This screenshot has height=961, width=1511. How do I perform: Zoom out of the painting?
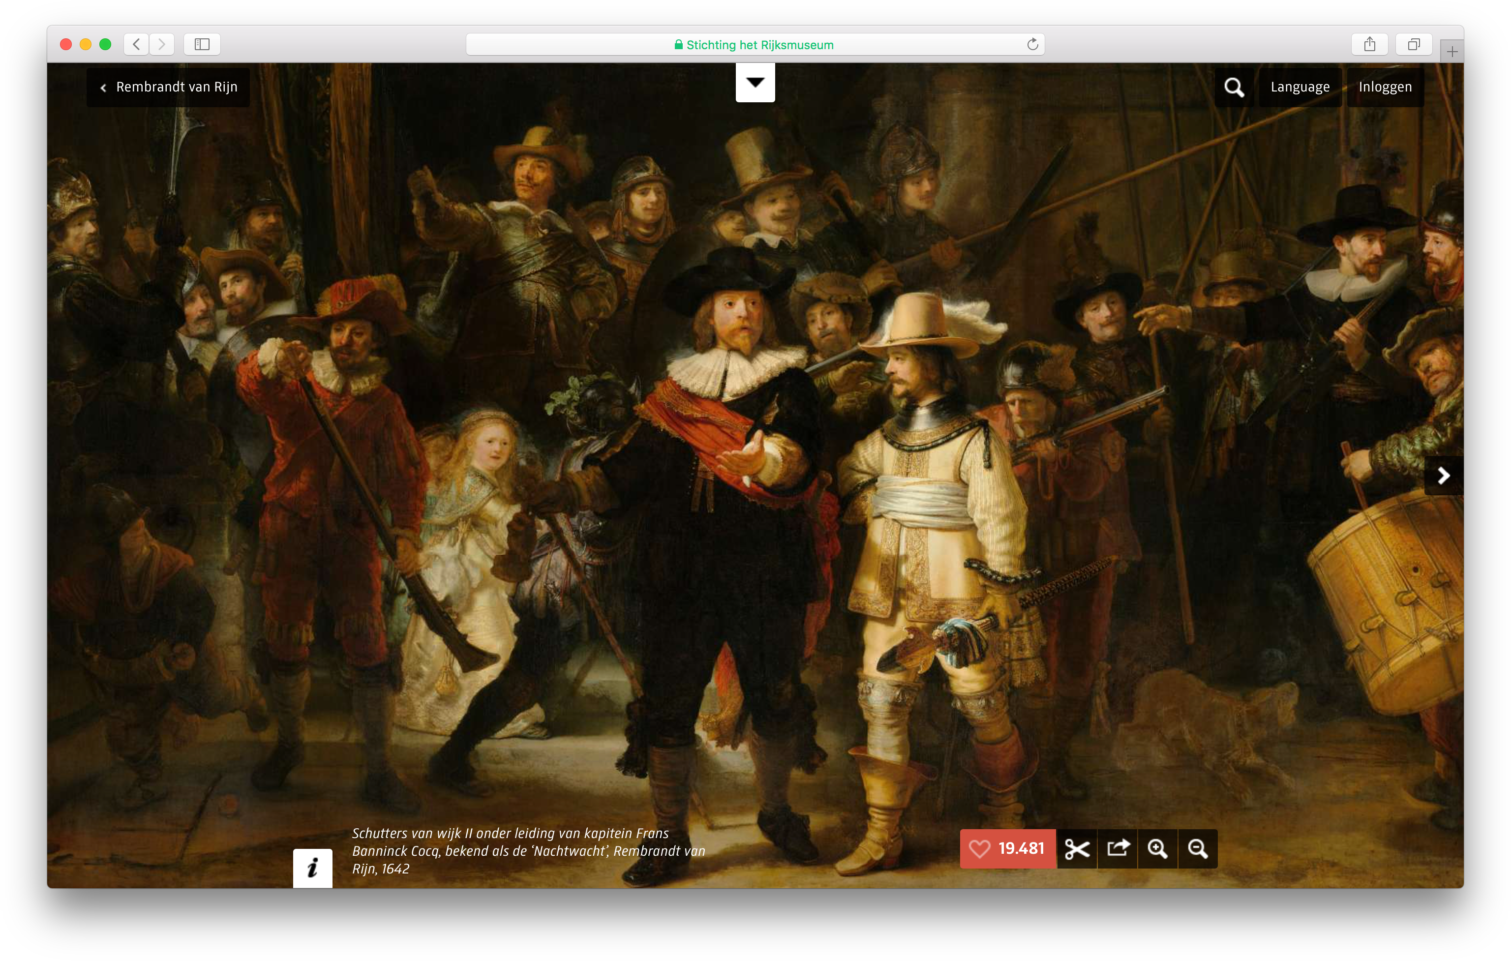tap(1198, 849)
